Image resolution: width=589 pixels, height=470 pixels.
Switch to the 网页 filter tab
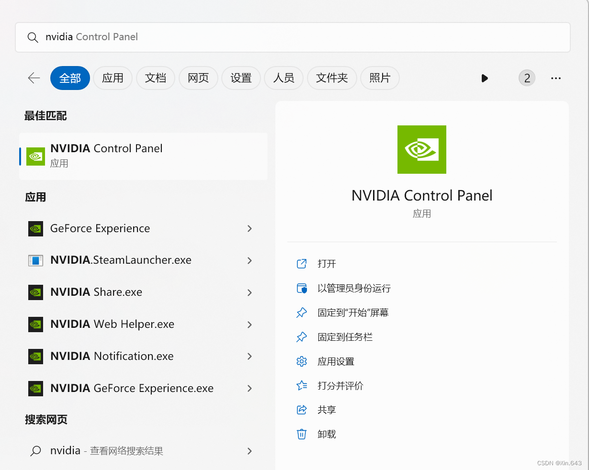click(198, 78)
